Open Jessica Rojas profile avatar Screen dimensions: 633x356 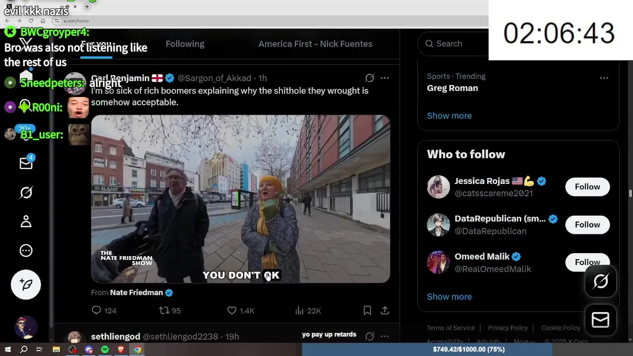438,187
